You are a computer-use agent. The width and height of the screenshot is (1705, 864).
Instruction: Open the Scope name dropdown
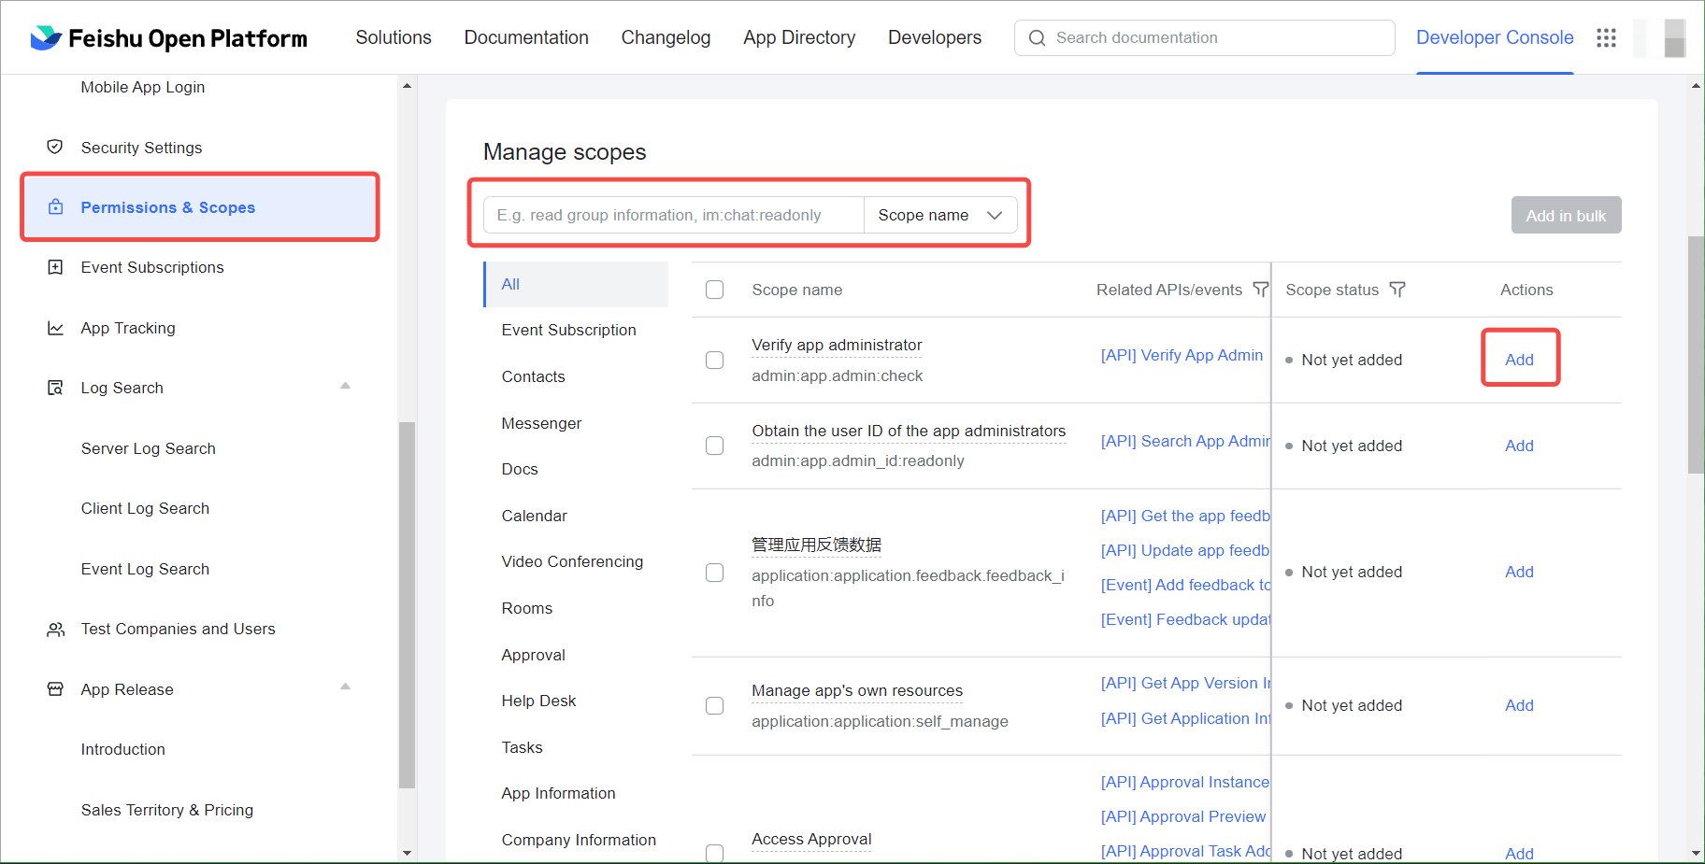[939, 216]
